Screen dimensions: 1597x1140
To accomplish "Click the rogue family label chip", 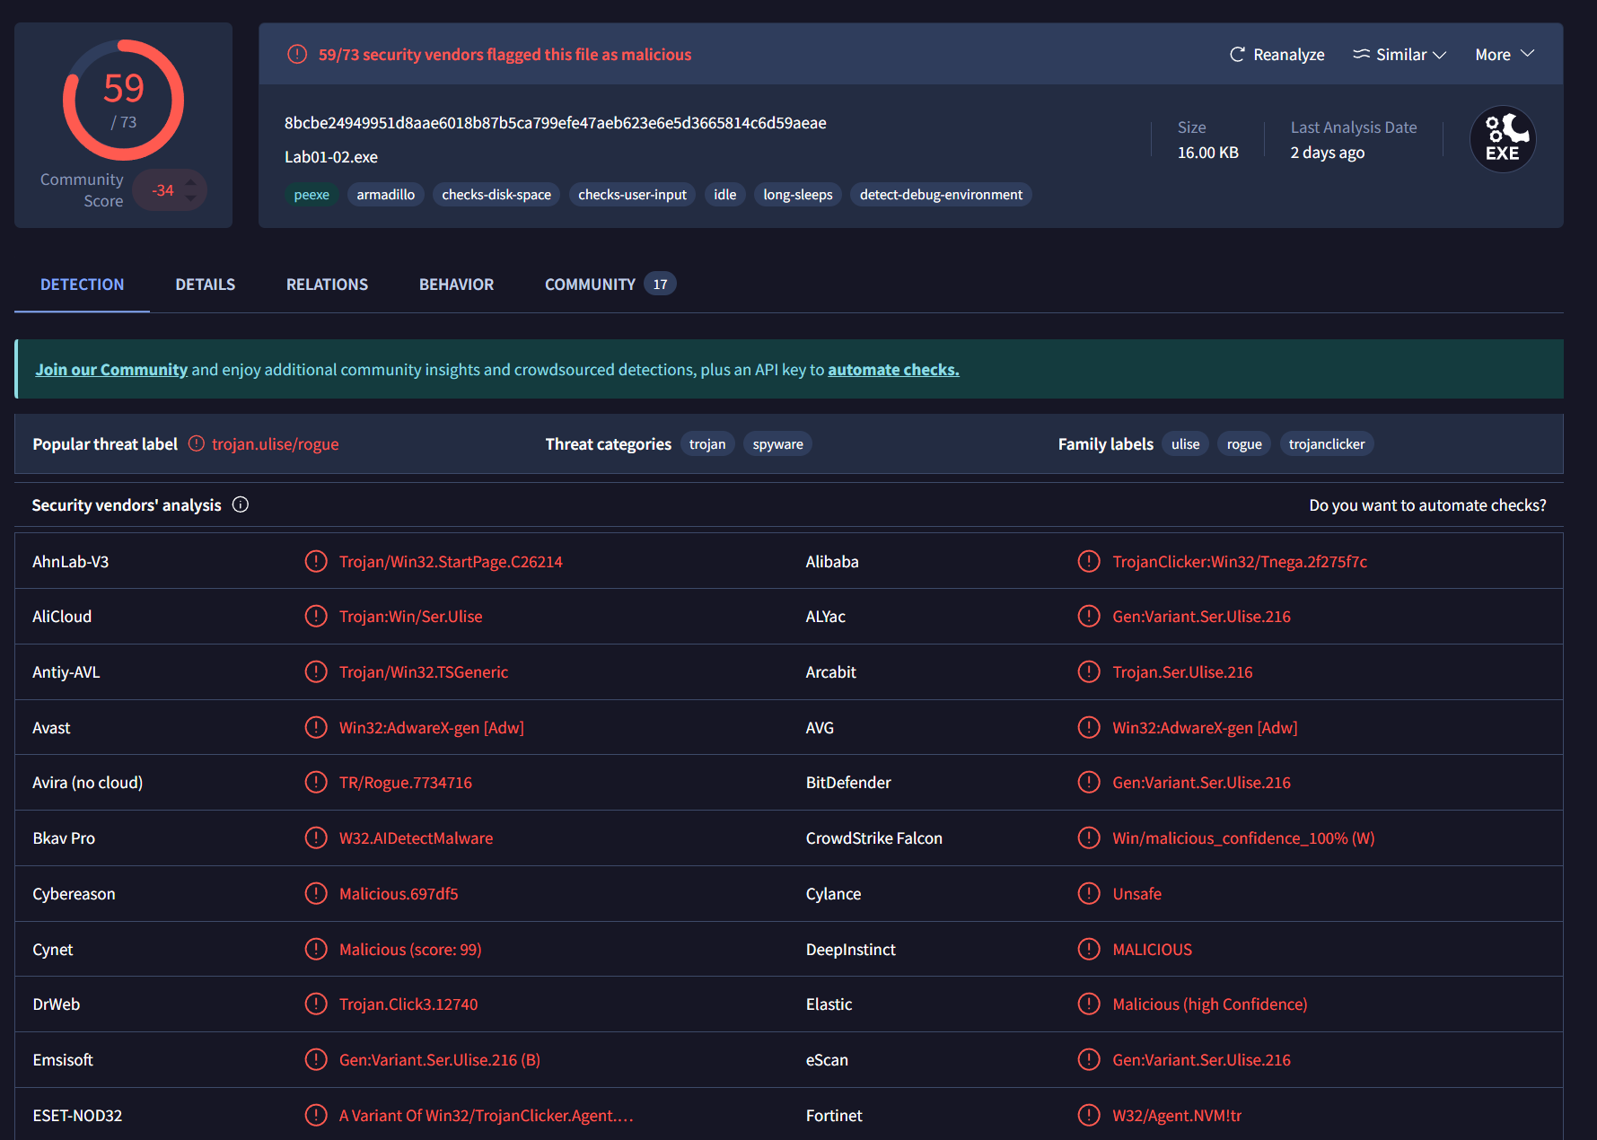I will (1244, 444).
